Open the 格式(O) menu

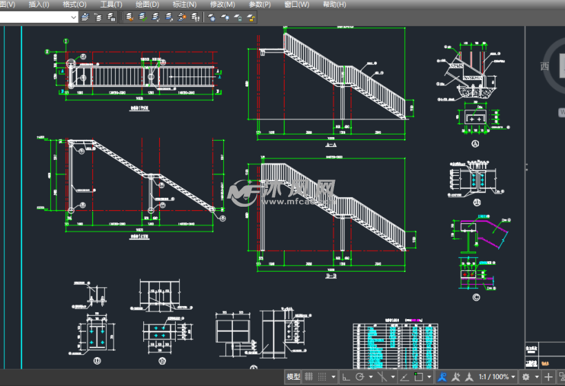[x=74, y=4]
